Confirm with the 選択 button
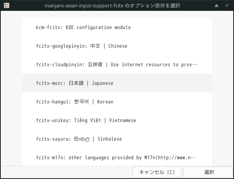The width and height of the screenshot is (234, 179). pos(208,172)
